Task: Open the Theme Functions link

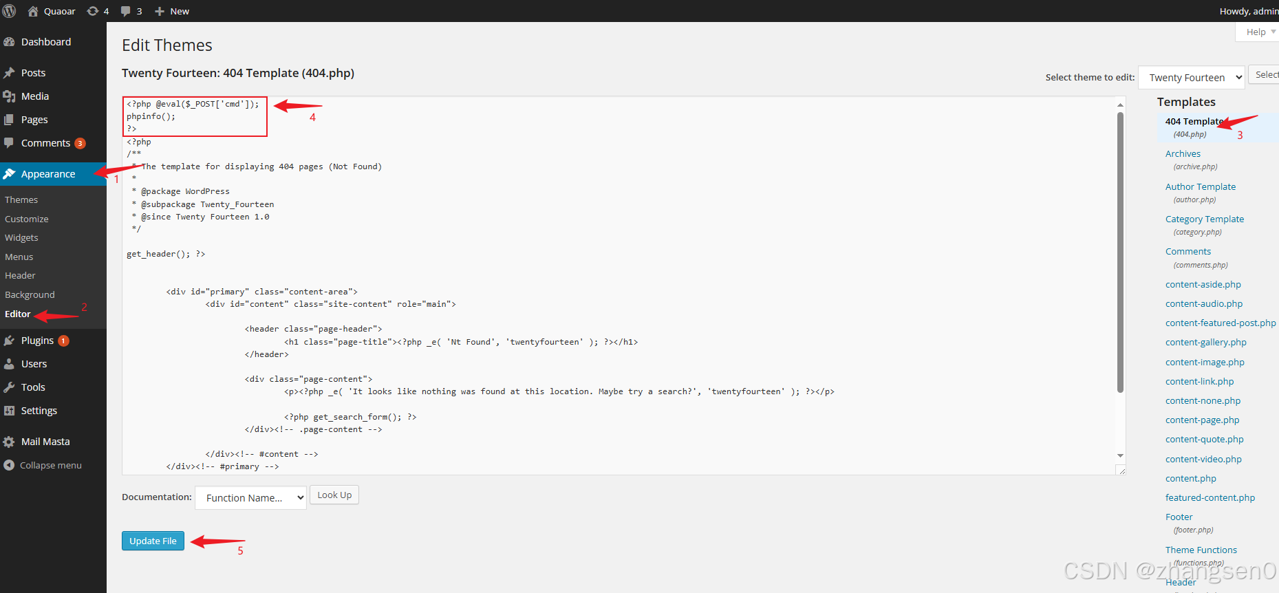Action: (x=1201, y=550)
